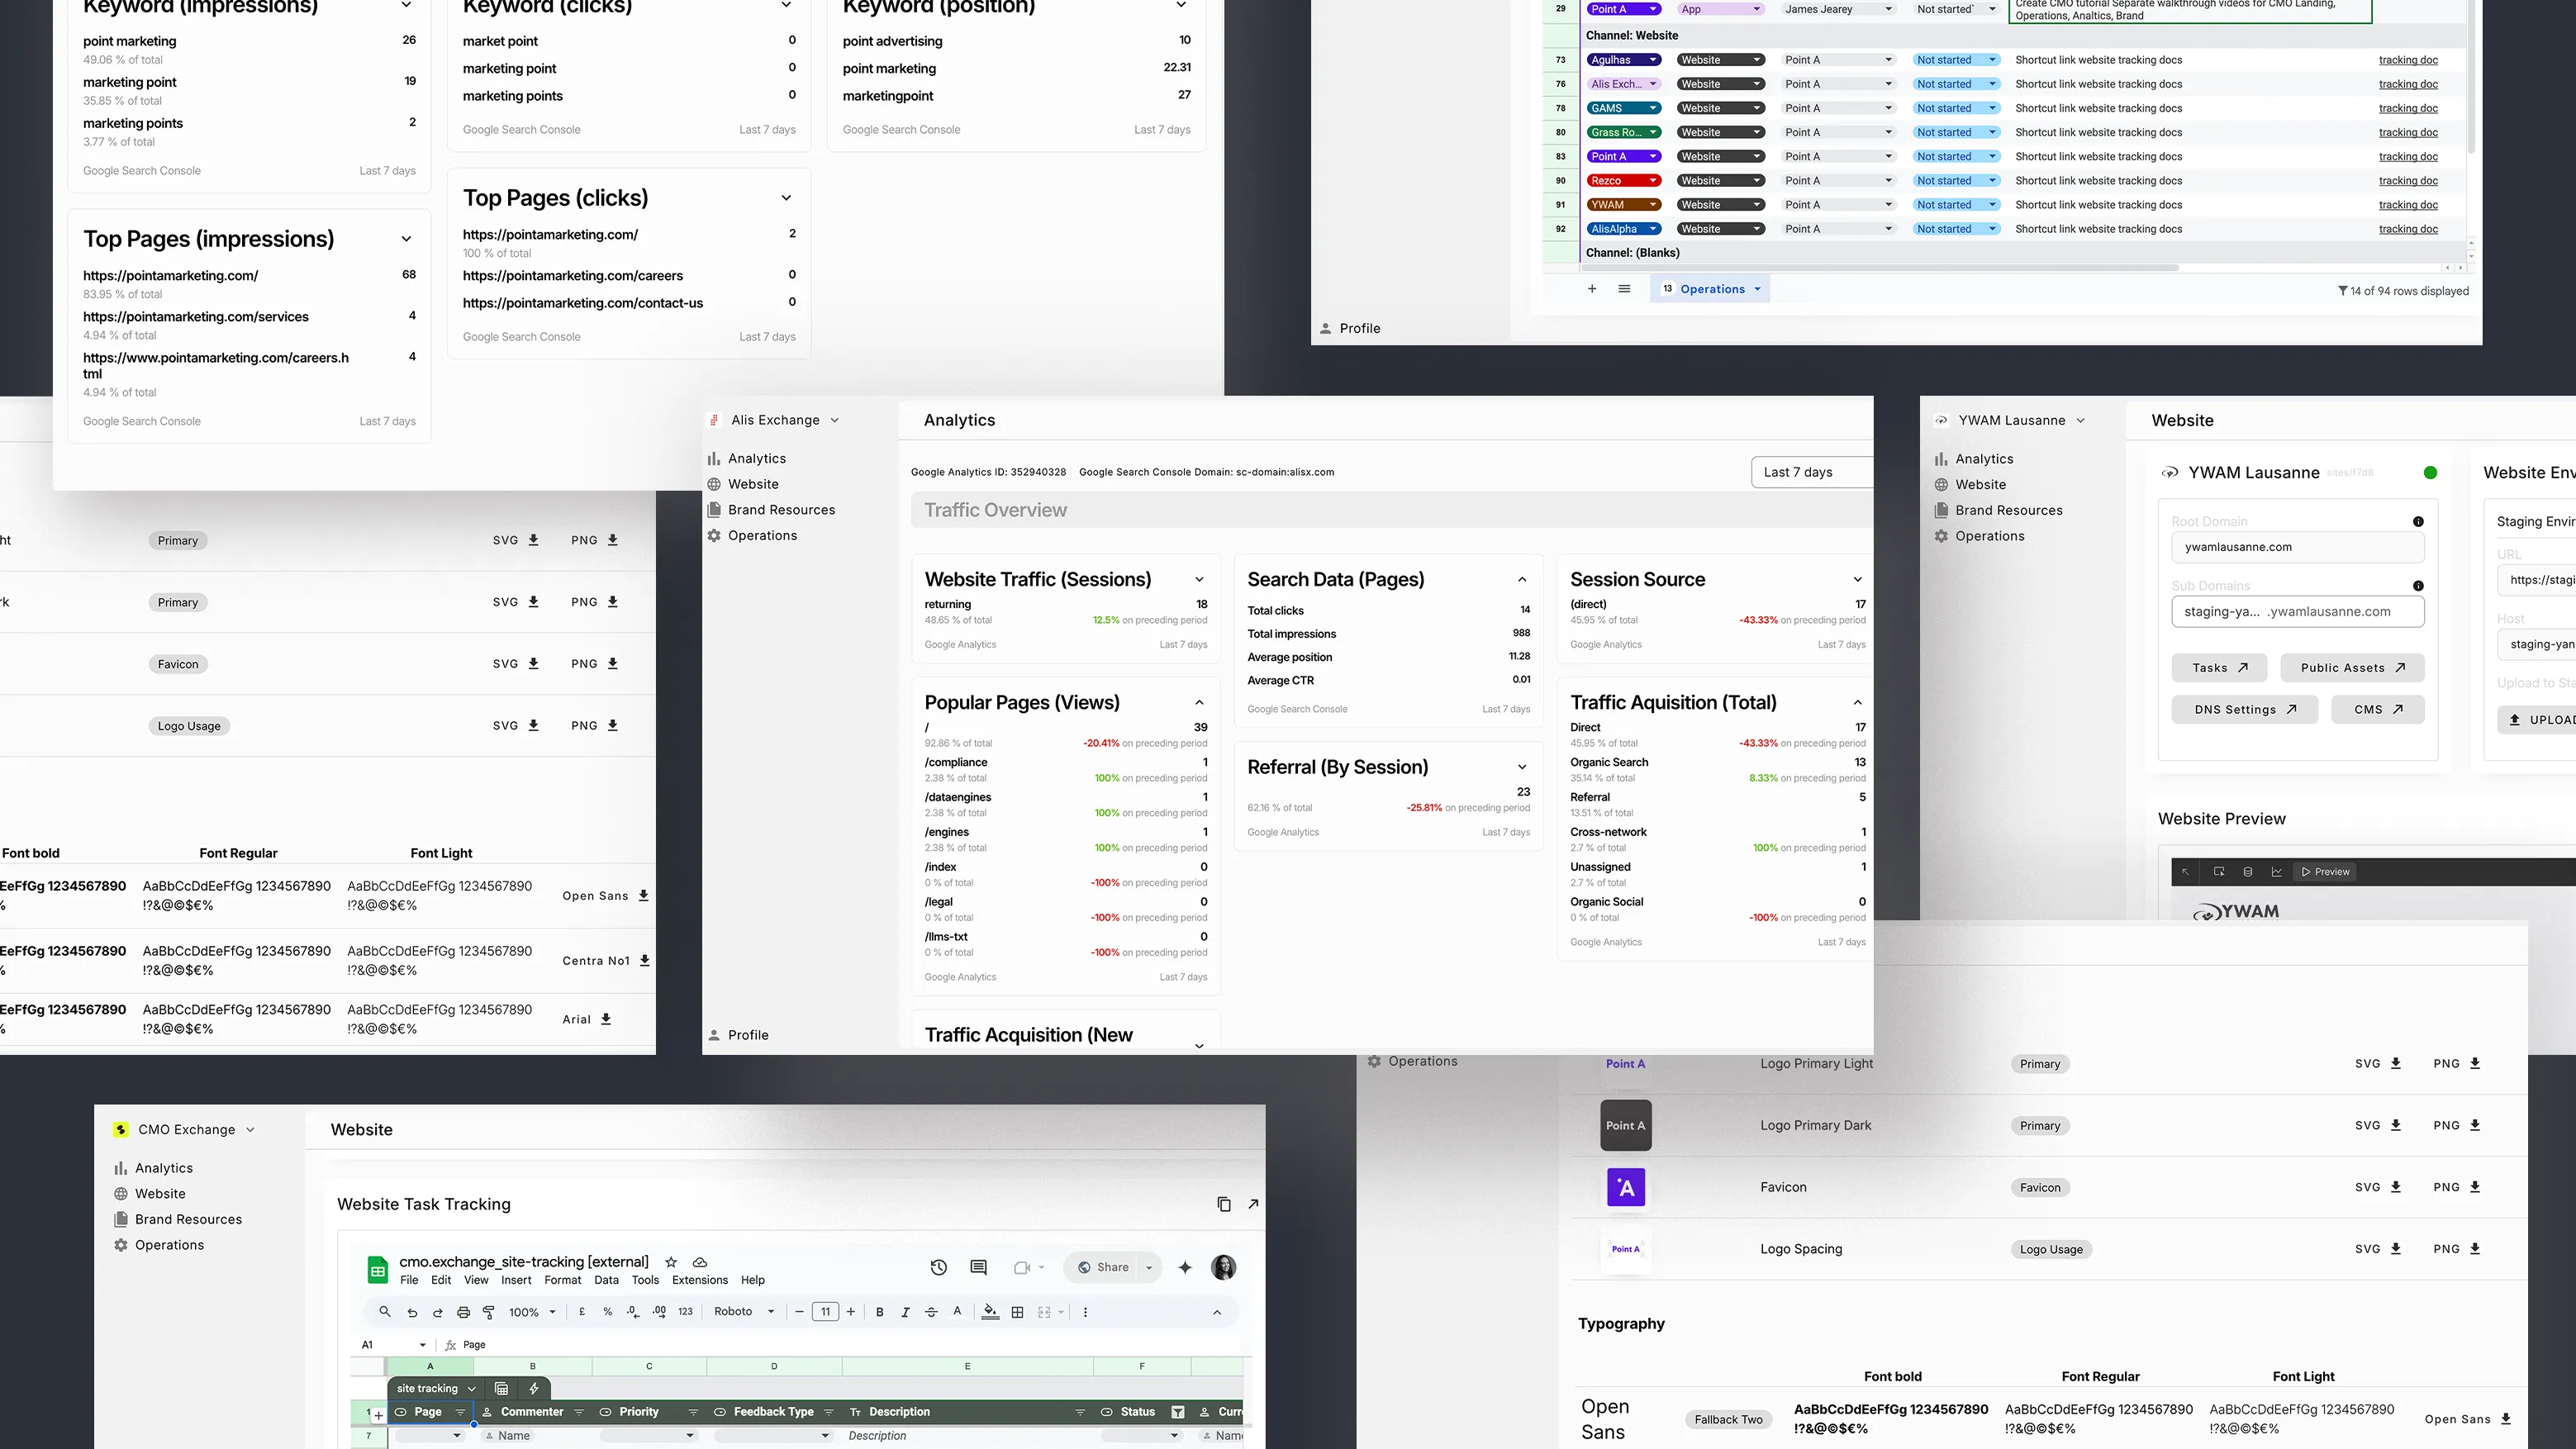Click the Gemini sparkle icon in Sheets
Image resolution: width=2576 pixels, height=1449 pixels.
coord(1185,1267)
